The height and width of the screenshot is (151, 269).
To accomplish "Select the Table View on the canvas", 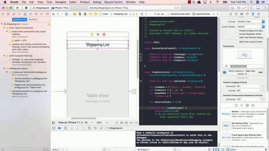I will coord(98,83).
